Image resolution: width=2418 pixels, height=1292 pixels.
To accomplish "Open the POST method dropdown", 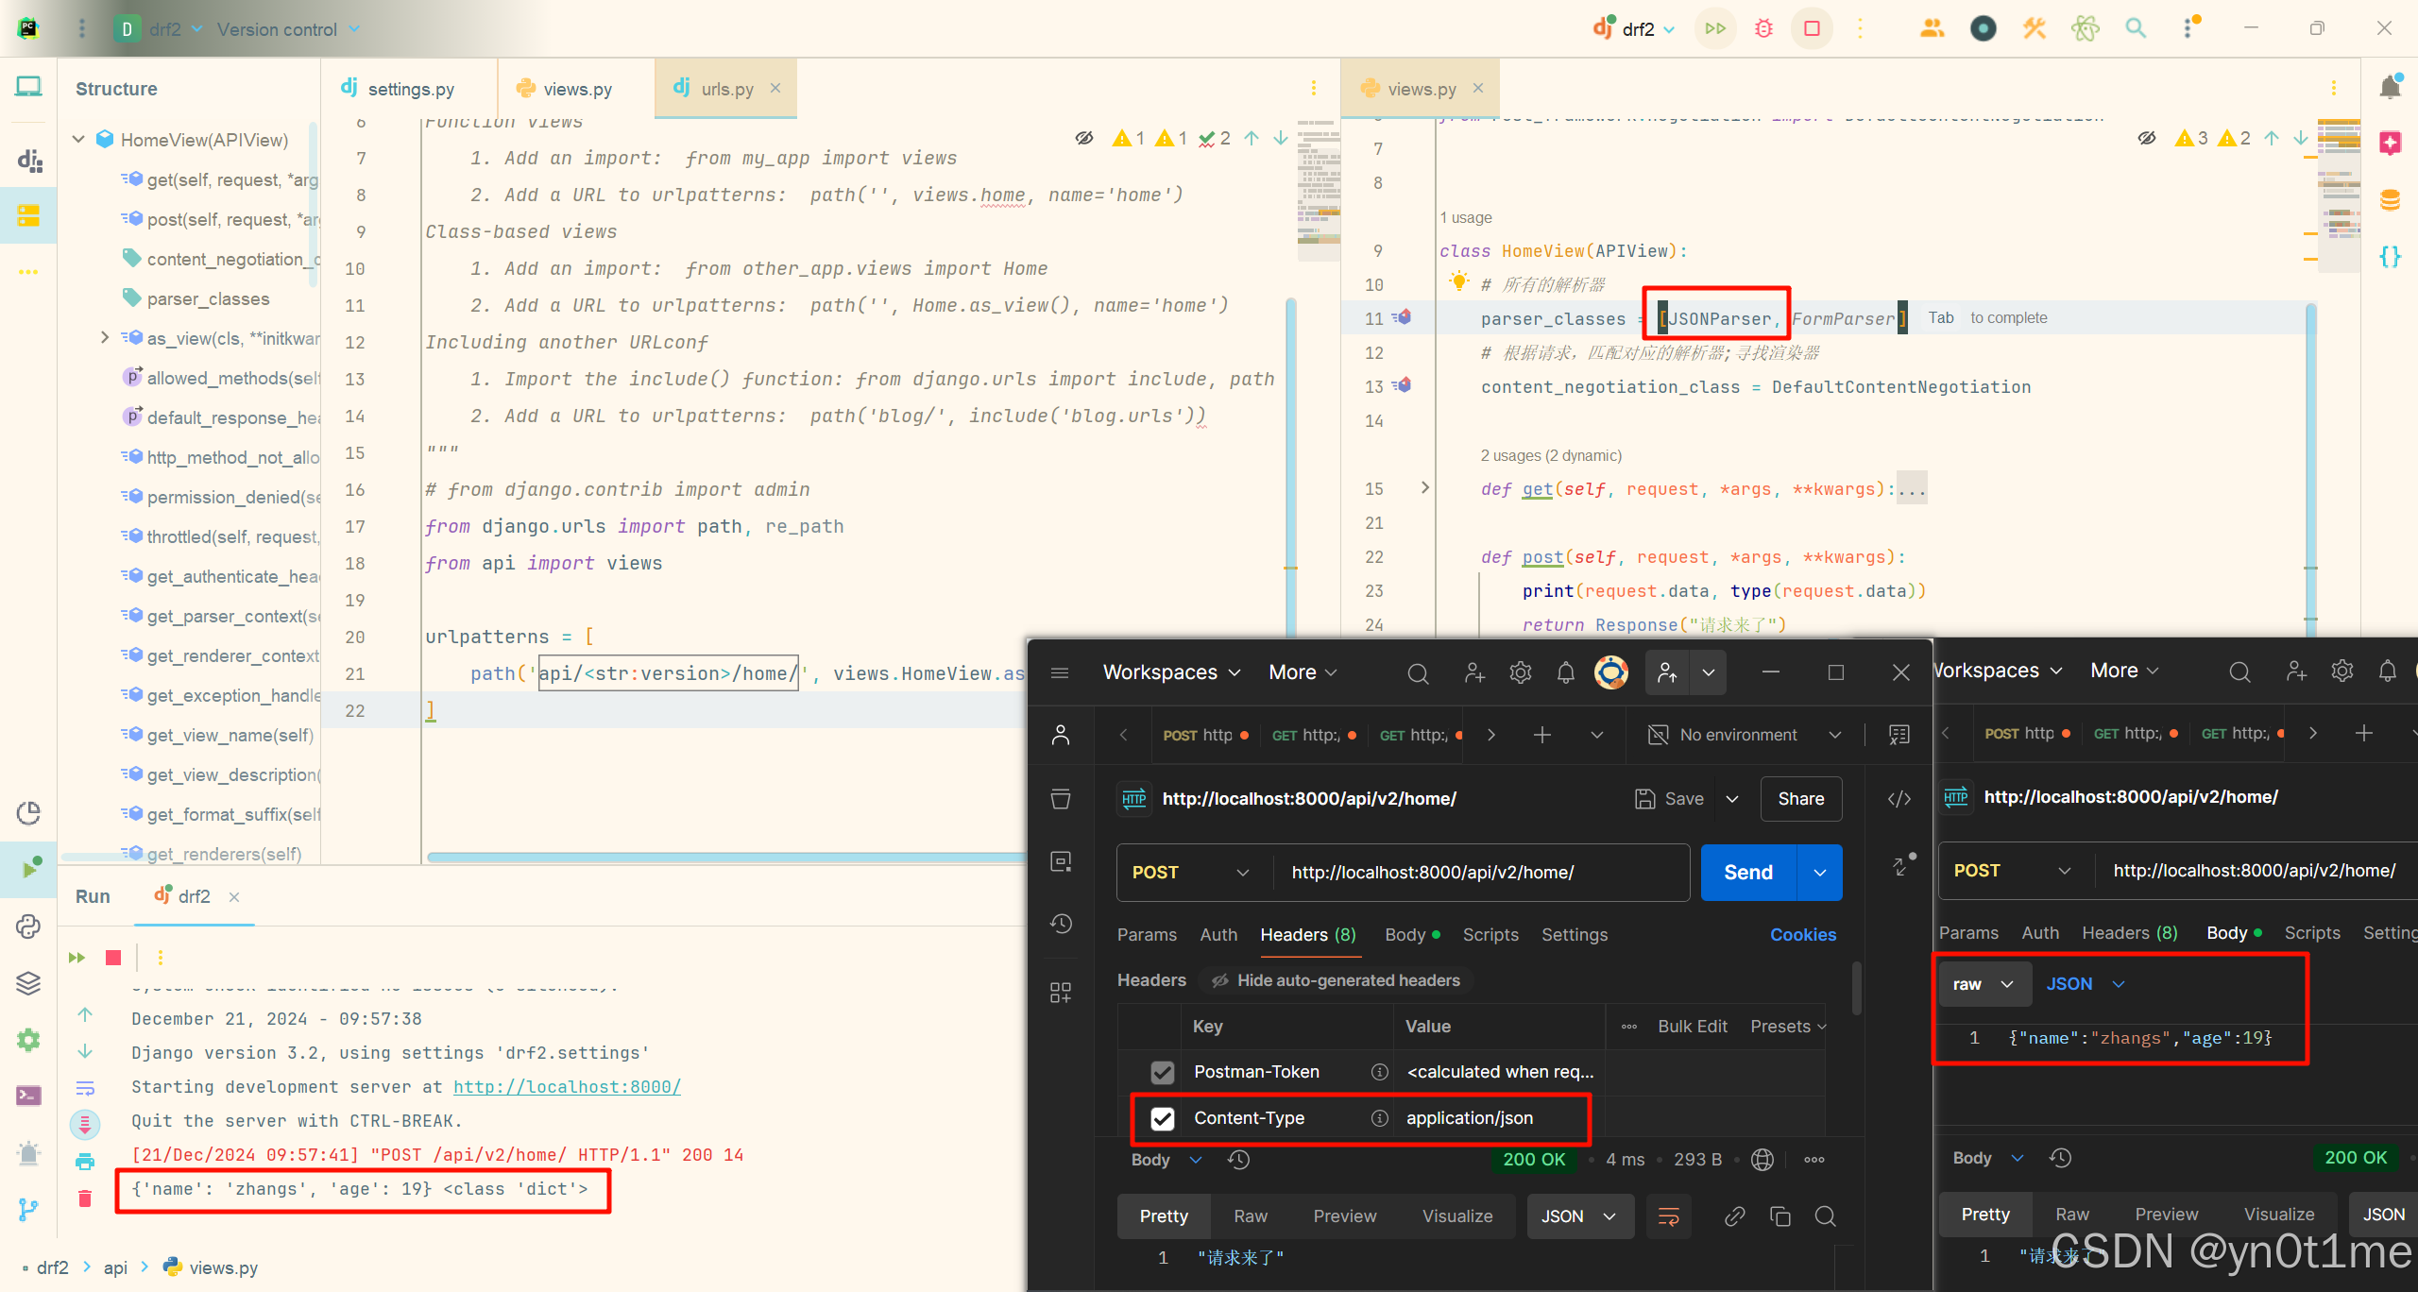I will pos(1190,873).
